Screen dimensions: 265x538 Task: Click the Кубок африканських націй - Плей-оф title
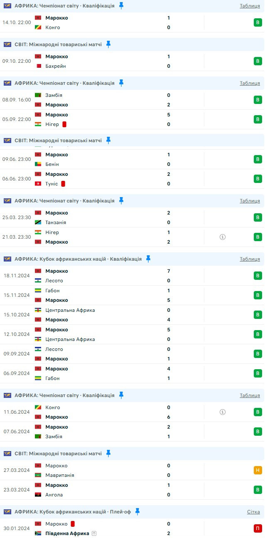[x=73, y=512]
